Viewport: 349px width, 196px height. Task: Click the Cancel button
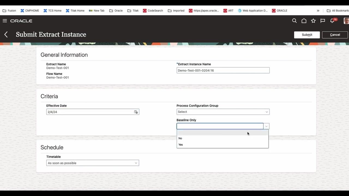pyautogui.click(x=335, y=35)
